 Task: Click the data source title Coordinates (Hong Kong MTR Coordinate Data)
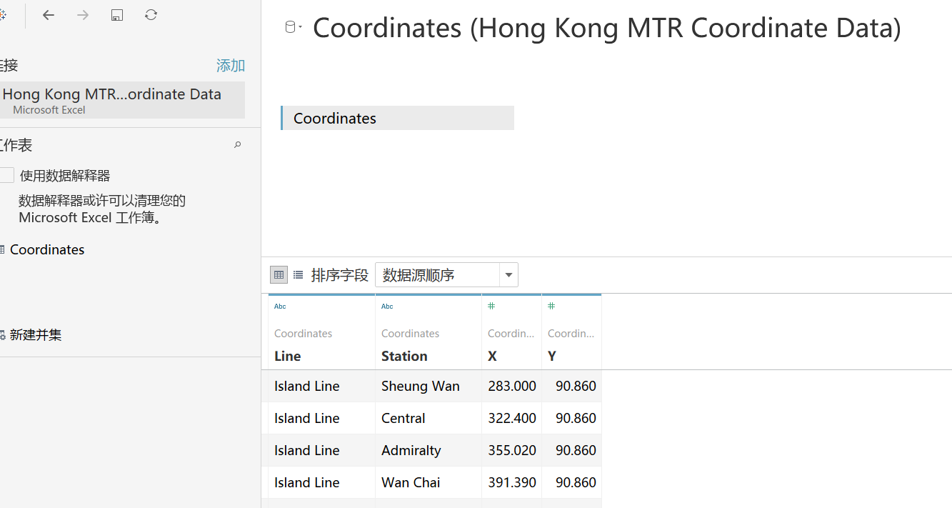607,28
